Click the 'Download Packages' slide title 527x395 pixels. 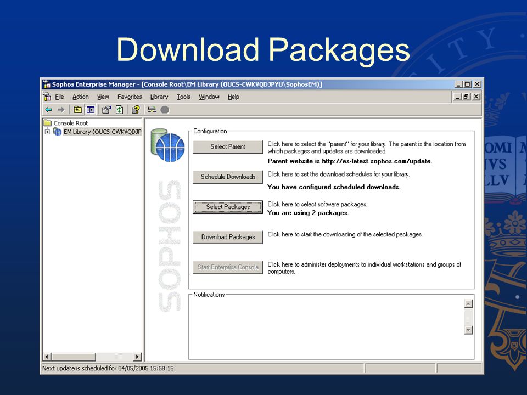263,50
